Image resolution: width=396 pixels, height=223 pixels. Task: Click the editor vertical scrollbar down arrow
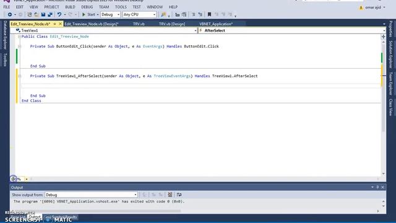click(x=384, y=173)
